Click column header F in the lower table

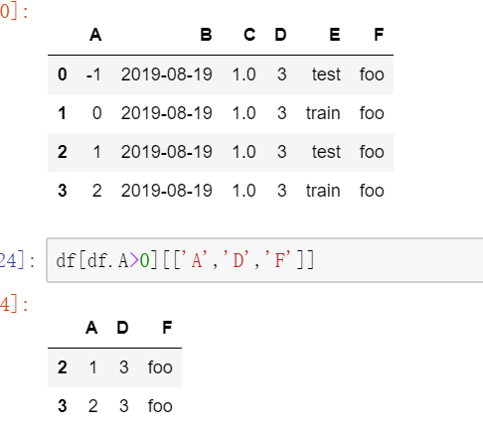coord(167,328)
